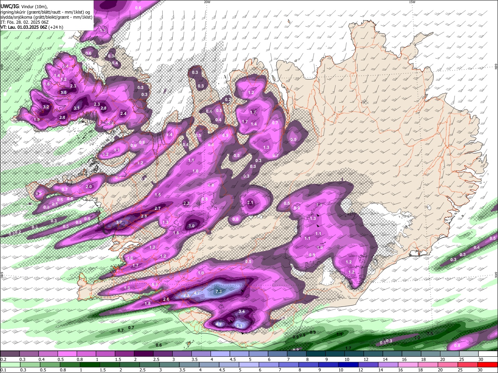Viewport: 498px width, 373px height.
Task: Click the 'UWC/IG: Vindur (10m),' title line
Action: pos(24,6)
